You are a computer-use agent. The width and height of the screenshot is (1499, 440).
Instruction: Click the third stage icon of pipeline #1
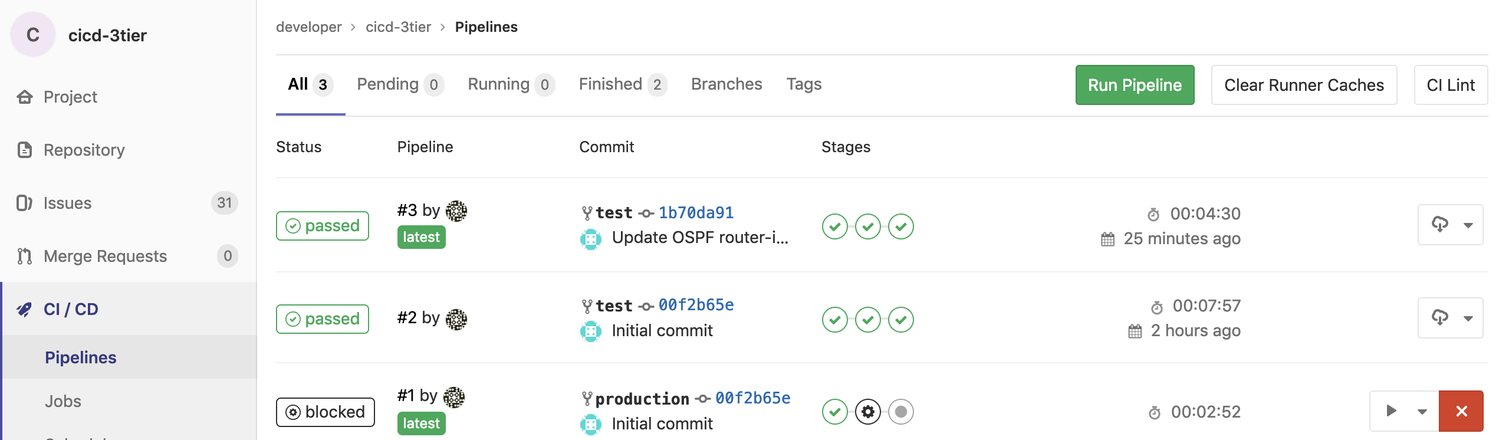click(900, 412)
